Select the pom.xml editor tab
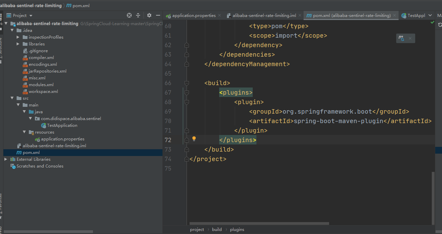The width and height of the screenshot is (442, 234). point(351,16)
